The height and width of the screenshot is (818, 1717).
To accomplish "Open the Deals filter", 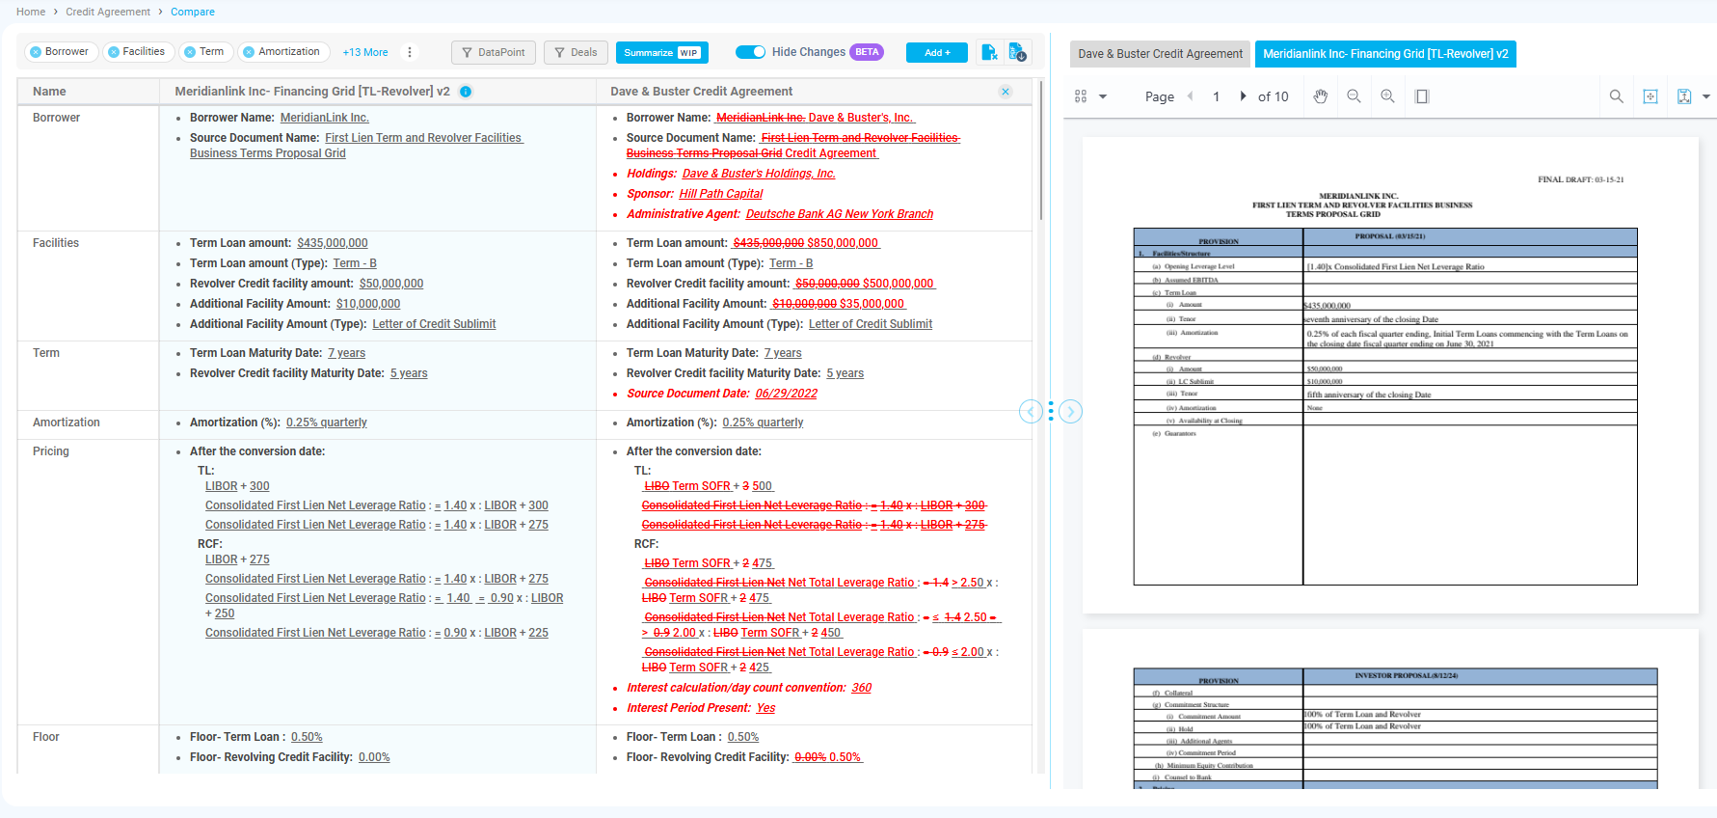I will pyautogui.click(x=576, y=52).
